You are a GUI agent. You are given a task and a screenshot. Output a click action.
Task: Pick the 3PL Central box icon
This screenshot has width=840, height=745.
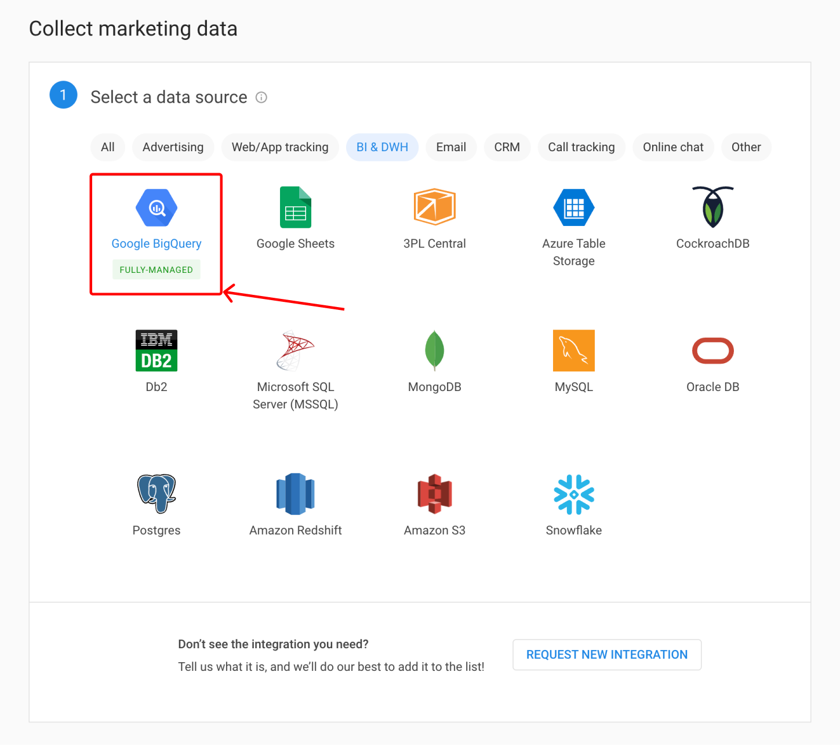coord(435,207)
